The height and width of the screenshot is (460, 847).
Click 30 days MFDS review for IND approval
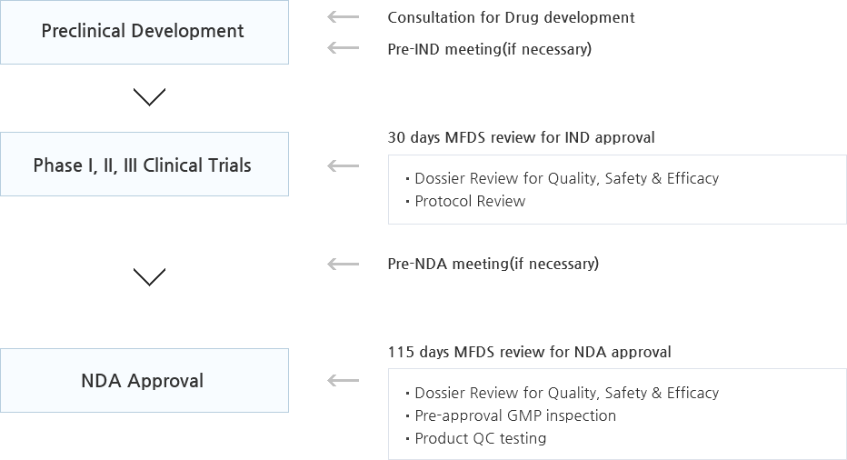521,137
